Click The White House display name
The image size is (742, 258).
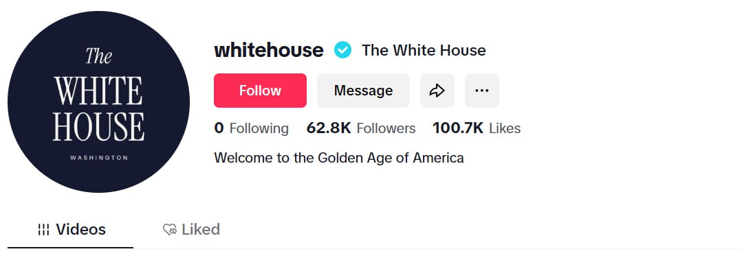tap(424, 50)
